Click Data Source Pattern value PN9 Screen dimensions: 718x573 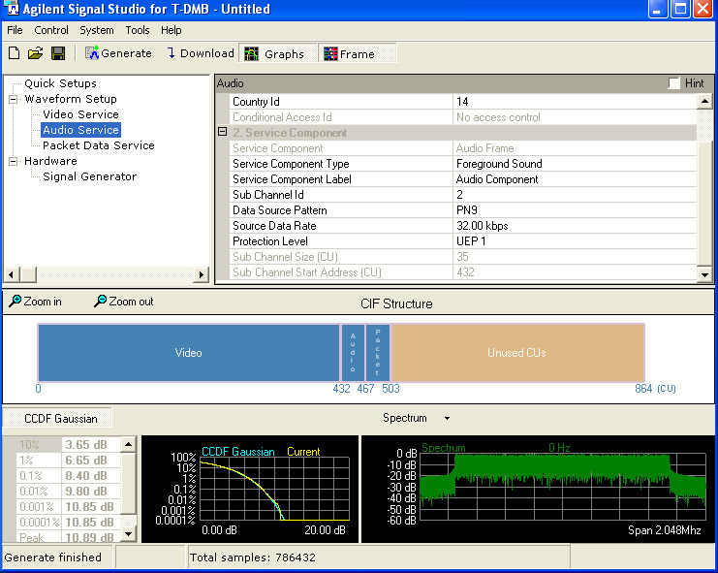575,210
